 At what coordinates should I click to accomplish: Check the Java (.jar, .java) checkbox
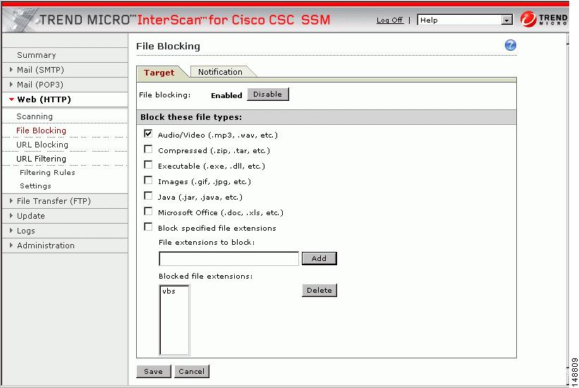148,196
